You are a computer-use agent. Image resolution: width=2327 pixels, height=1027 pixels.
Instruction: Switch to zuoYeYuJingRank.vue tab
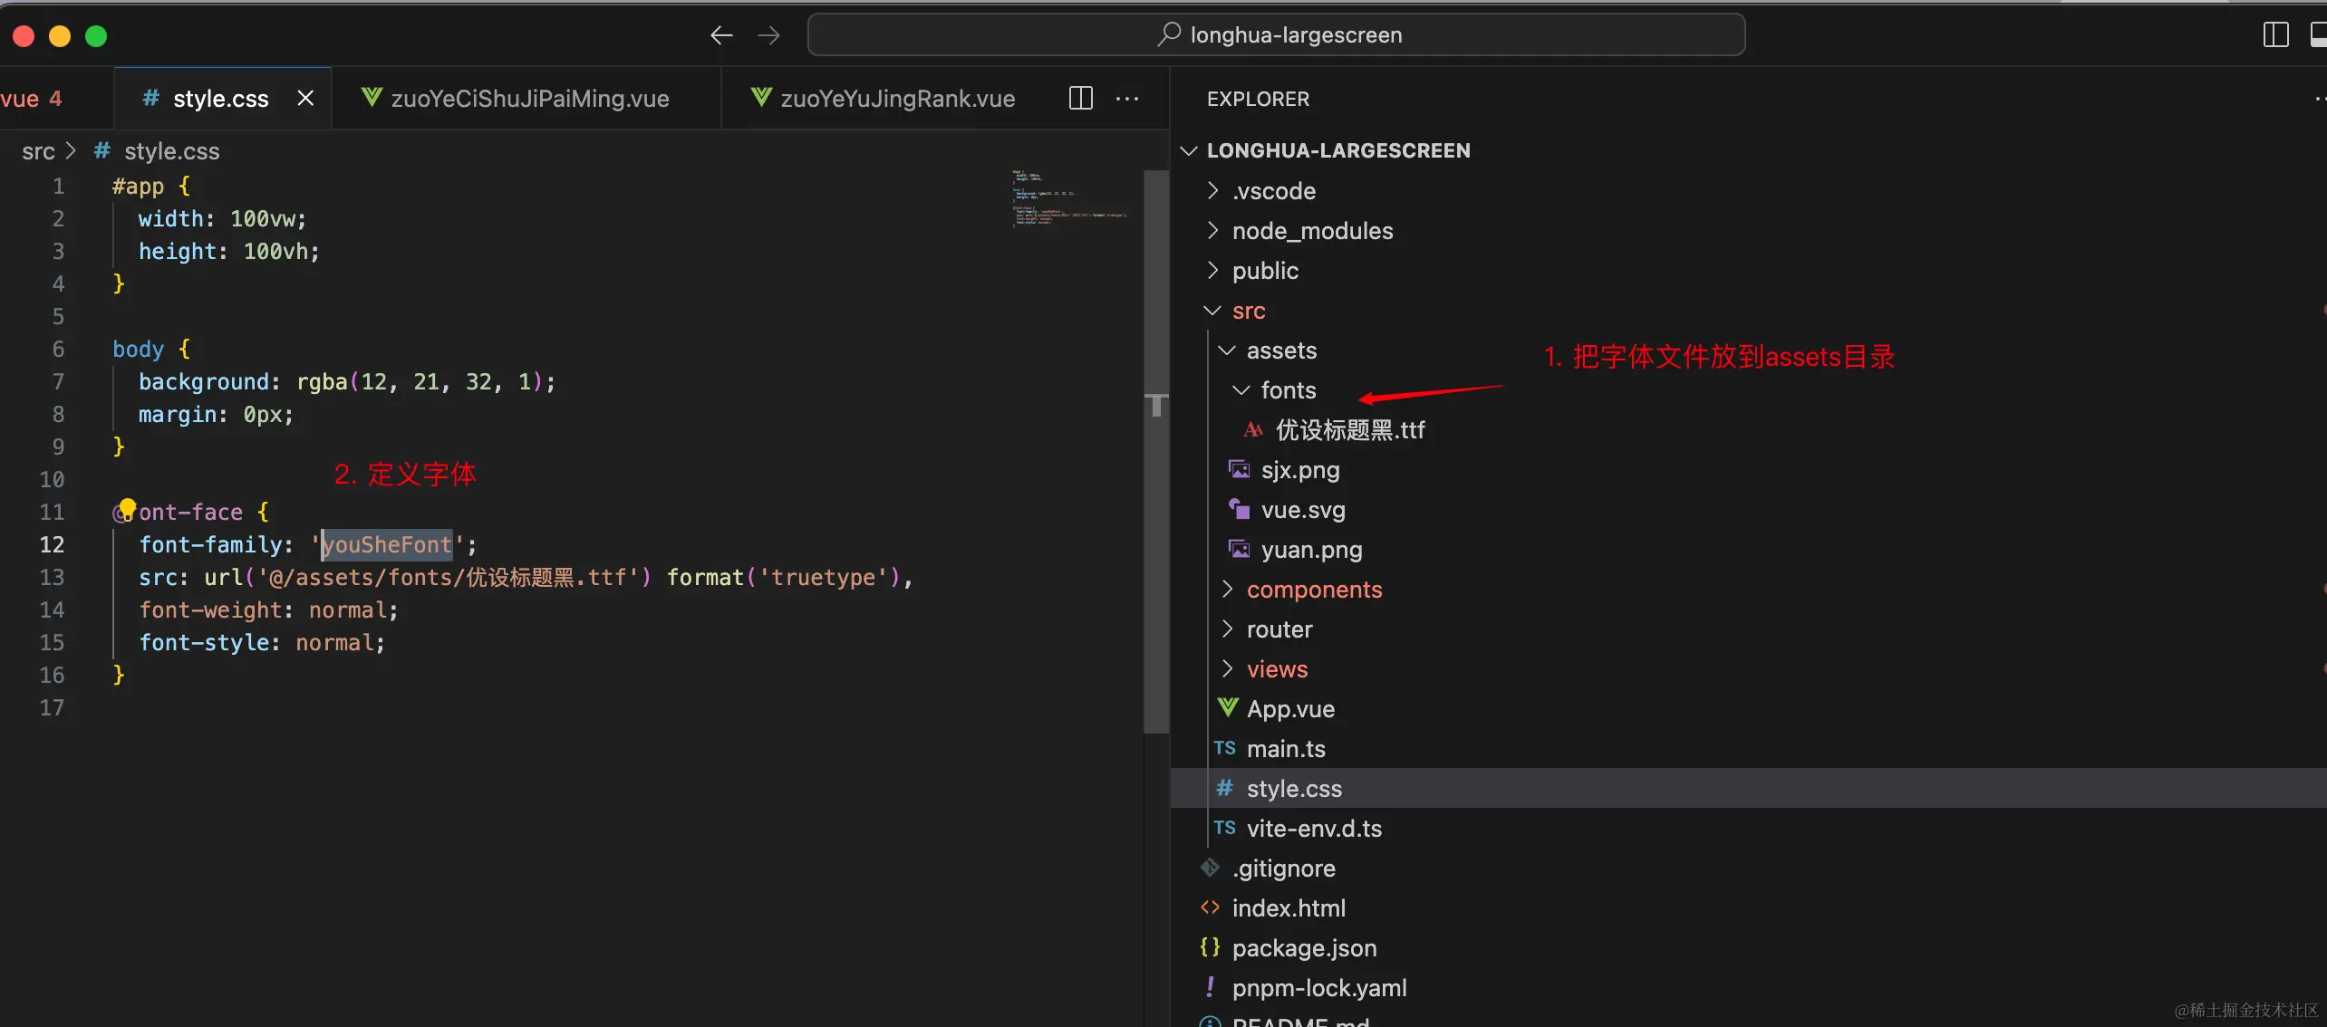(x=896, y=98)
